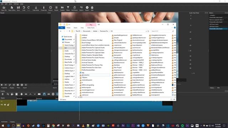Screen dimensions: 228x128
Task: Open Shotcut View menu
Action: [x=10, y=4]
